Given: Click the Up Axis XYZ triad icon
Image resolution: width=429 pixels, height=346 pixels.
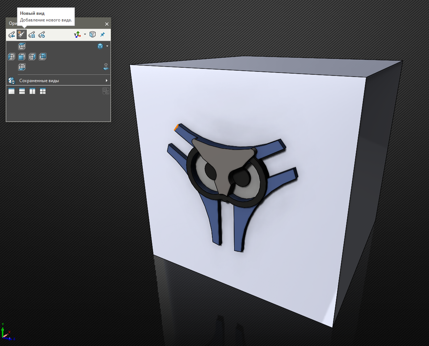Looking at the screenshot, I should tap(77, 34).
